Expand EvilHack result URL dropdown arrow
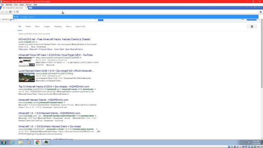The height and width of the screenshot is (148, 263). point(97,129)
